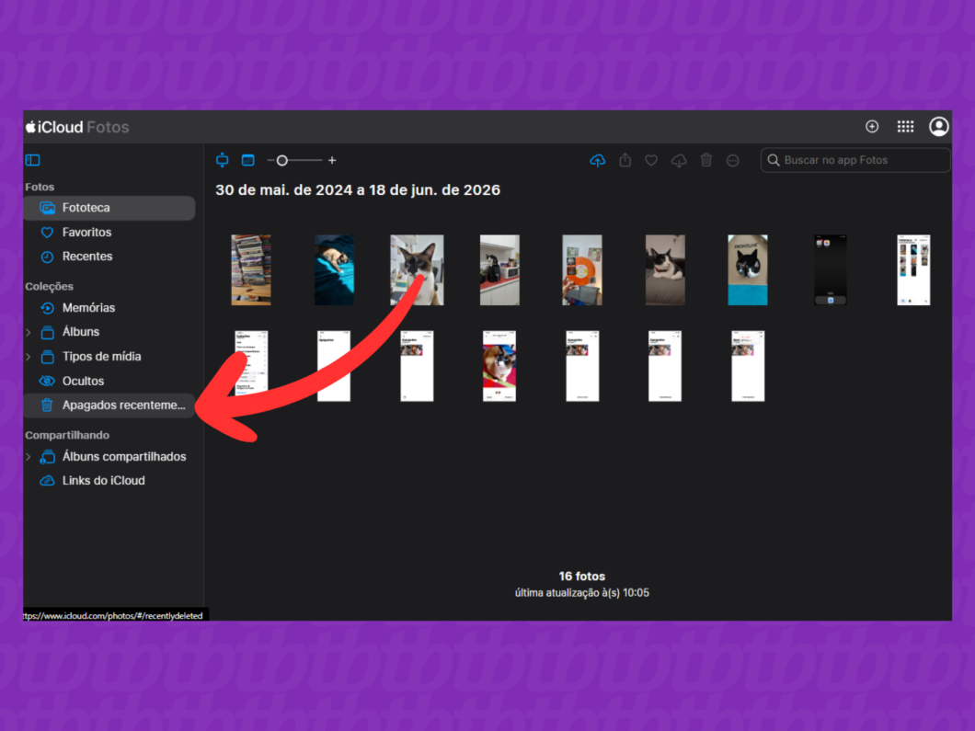Image resolution: width=975 pixels, height=731 pixels.
Task: Toggle the sidebar panel icon
Action: [x=33, y=160]
